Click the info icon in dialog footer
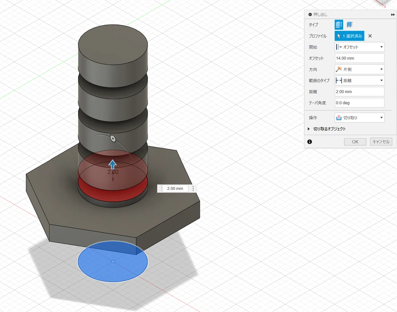397x312 pixels. tap(310, 142)
